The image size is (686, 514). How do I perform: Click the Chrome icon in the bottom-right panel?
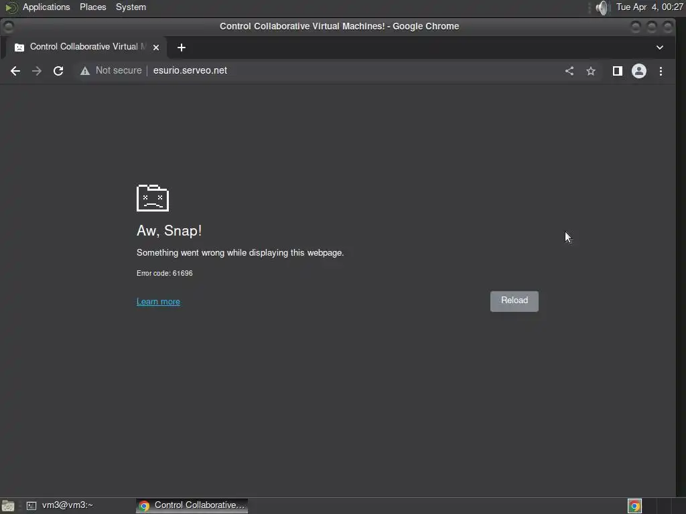click(x=634, y=506)
